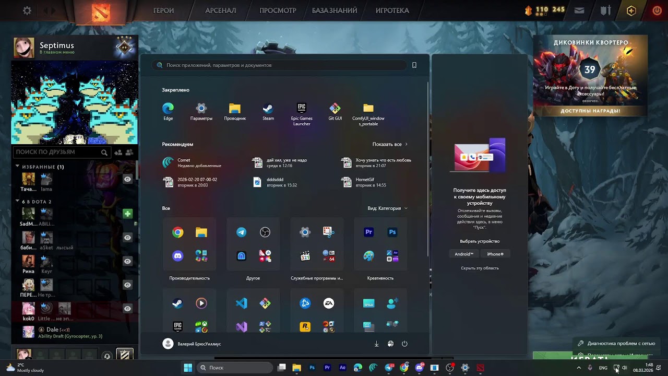Toggle spectate eye for Рина friend row
Image resolution: width=668 pixels, height=376 pixels.
coord(127,261)
